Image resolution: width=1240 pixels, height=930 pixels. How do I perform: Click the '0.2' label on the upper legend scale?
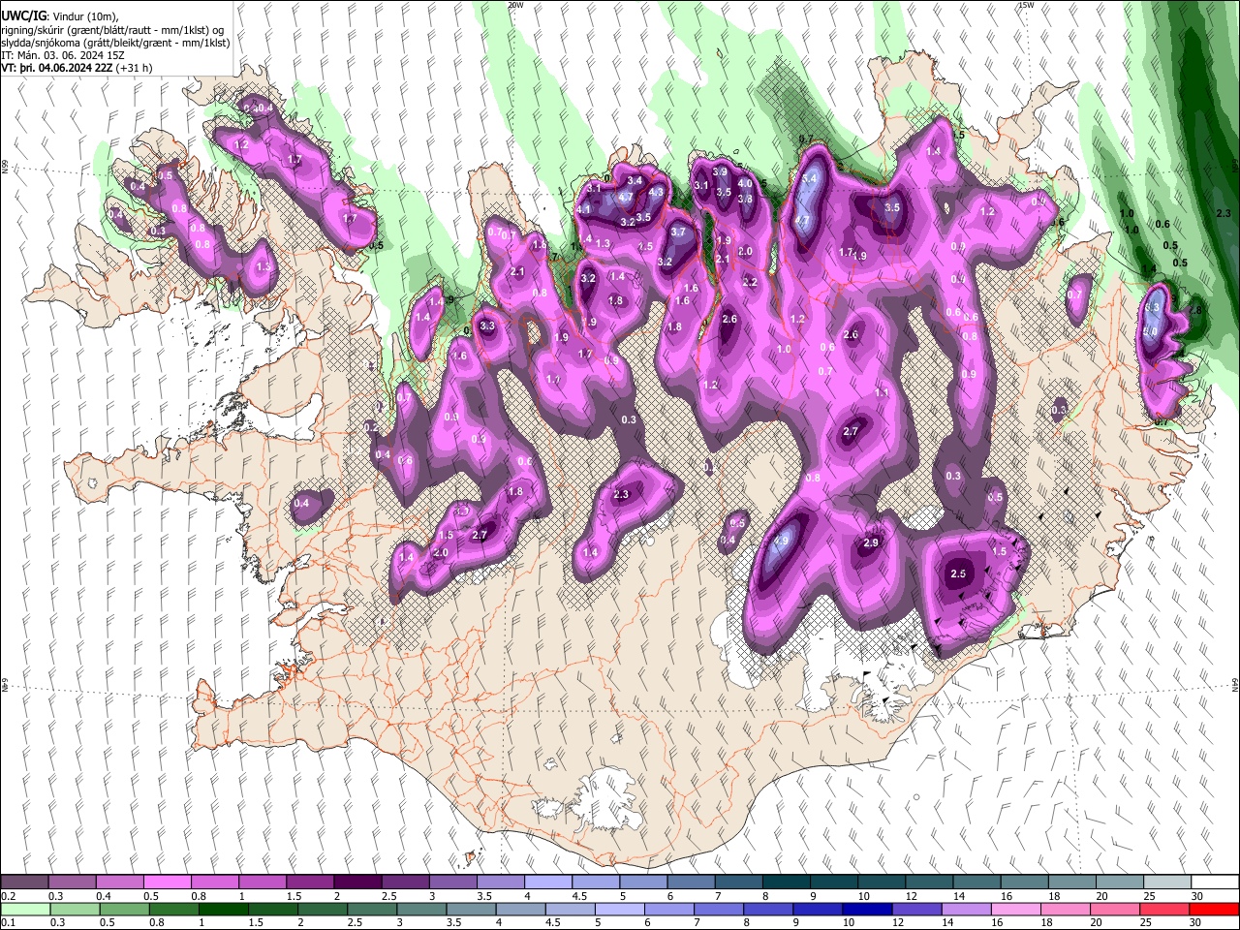tap(8, 896)
